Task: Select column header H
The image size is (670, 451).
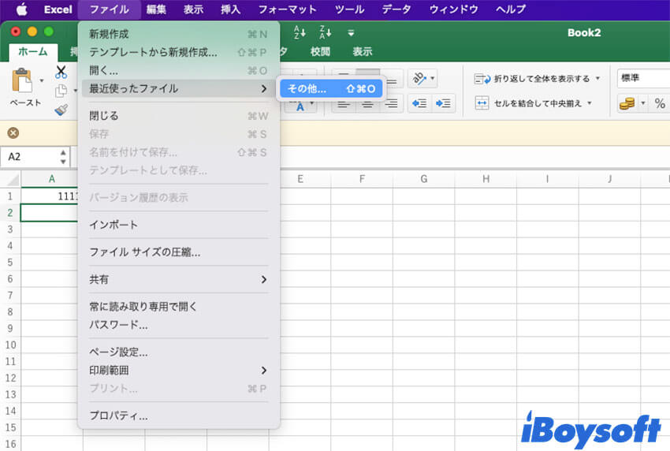Action: (x=486, y=179)
